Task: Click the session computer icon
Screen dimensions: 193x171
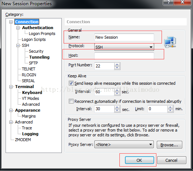Action: (x=170, y=42)
